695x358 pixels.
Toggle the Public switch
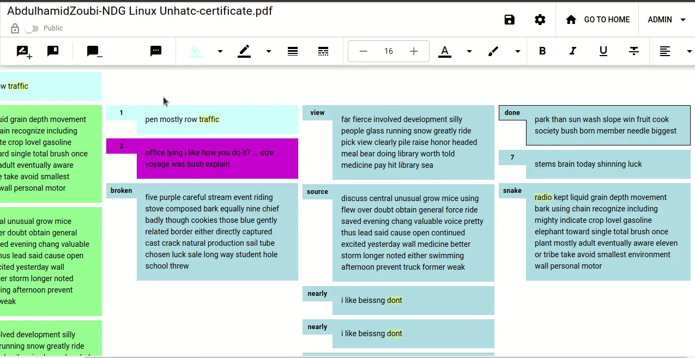32,28
